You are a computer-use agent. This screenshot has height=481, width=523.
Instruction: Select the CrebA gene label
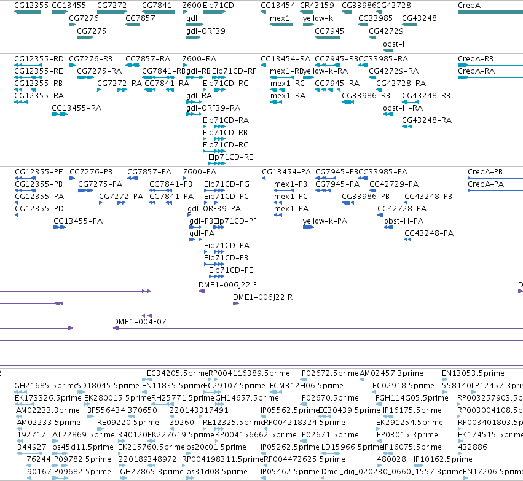469,6
